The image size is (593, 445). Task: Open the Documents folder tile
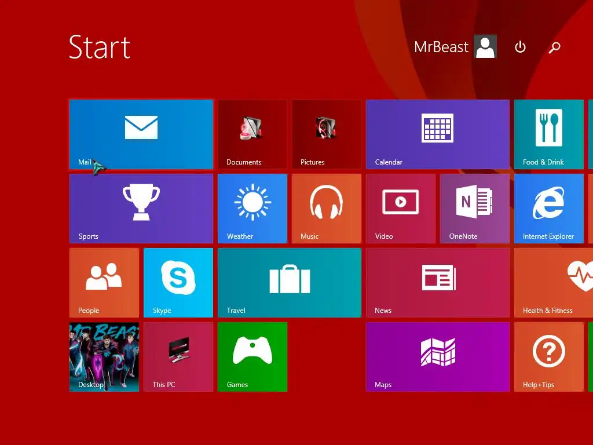click(252, 134)
